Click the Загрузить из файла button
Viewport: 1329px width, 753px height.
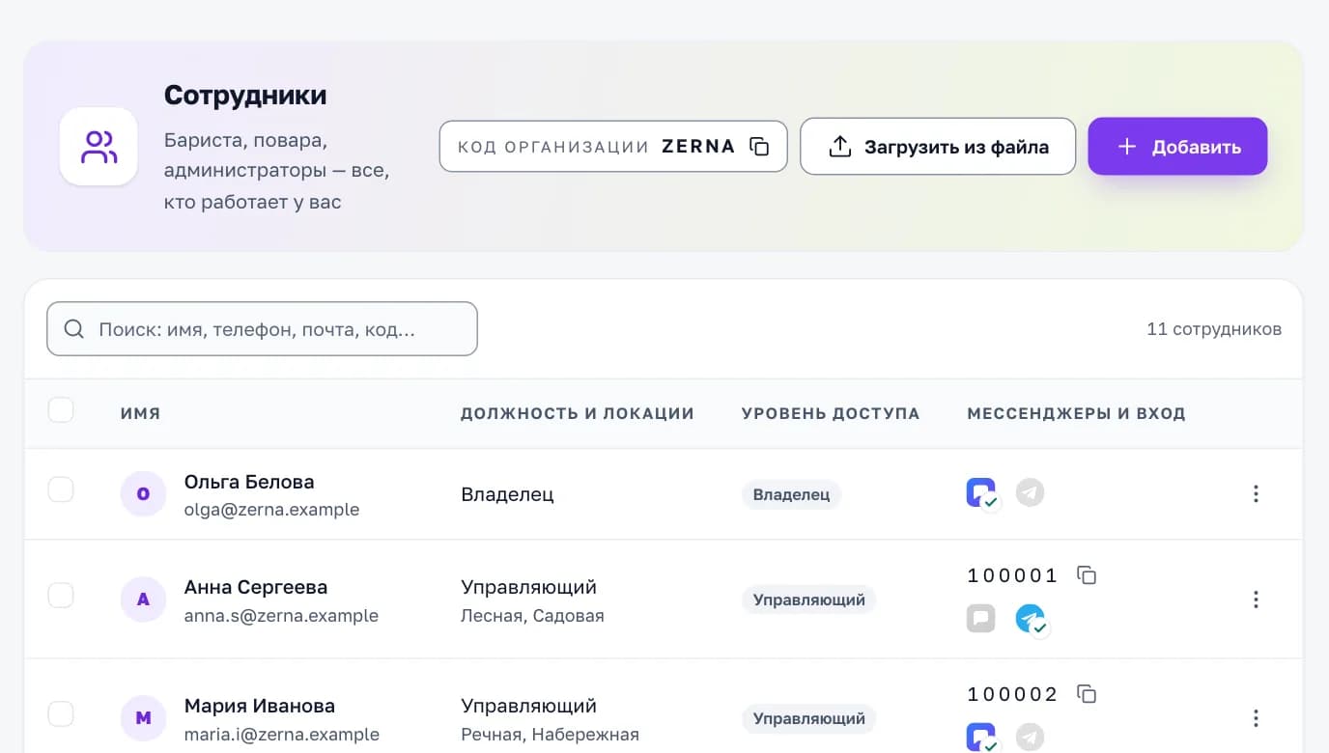(x=938, y=147)
